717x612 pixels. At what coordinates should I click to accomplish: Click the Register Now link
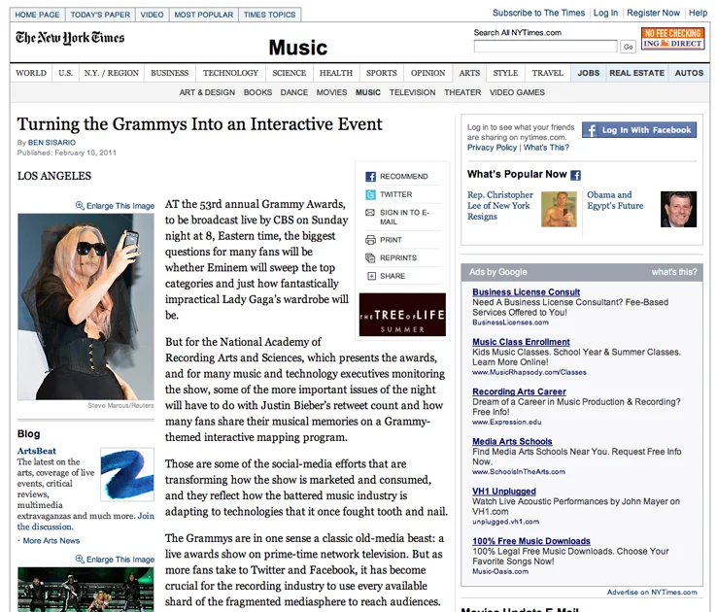click(654, 13)
